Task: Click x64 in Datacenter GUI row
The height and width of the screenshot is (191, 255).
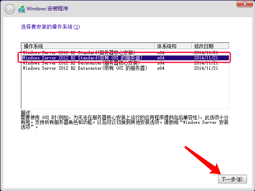Action: [161, 68]
